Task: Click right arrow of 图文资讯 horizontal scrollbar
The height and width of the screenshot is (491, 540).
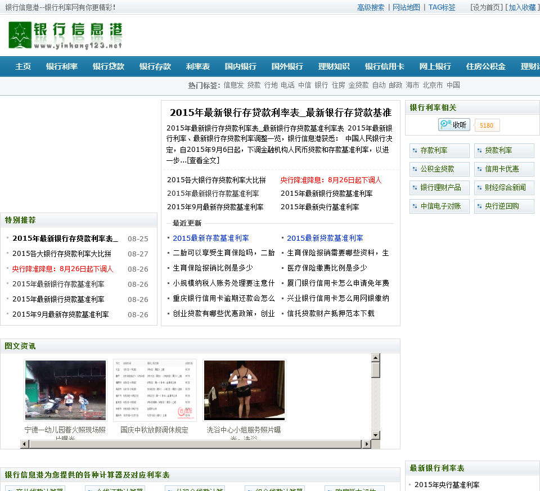Action: (x=367, y=444)
